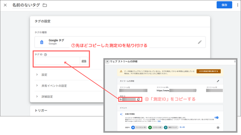241x135 pixels.
Task: Focus the タグ ID input field
Action: [57, 61]
